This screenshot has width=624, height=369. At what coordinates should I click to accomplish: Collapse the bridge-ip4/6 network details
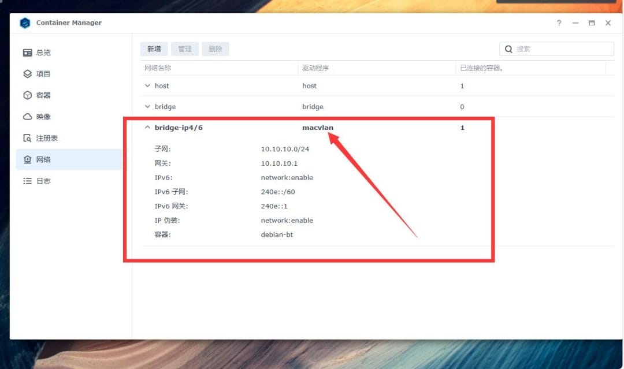point(148,127)
